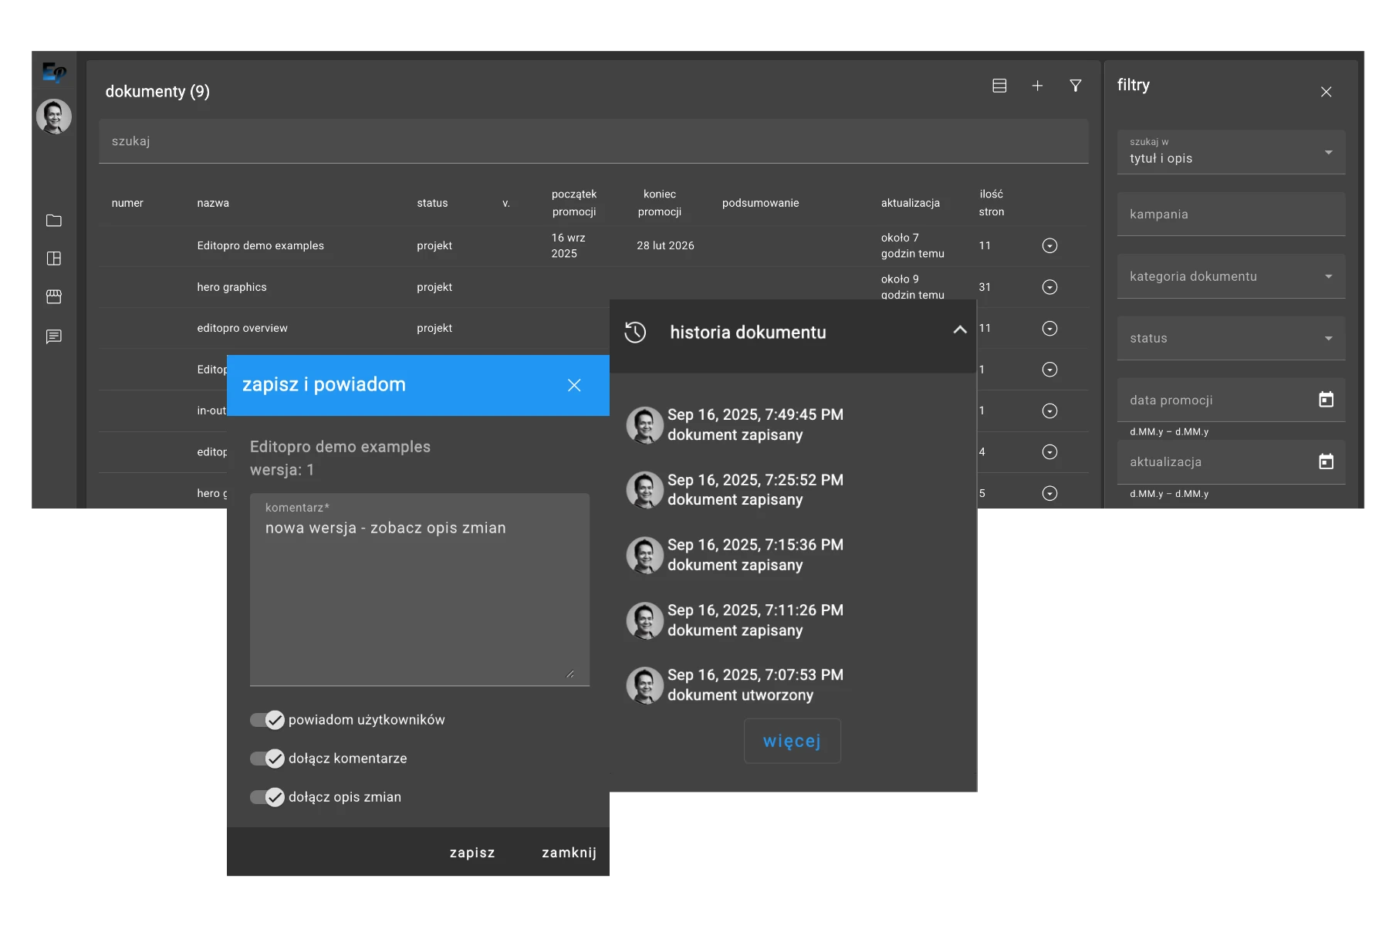Switch list view using the table icon
Viewport: 1389px width, 926px height.
999,86
